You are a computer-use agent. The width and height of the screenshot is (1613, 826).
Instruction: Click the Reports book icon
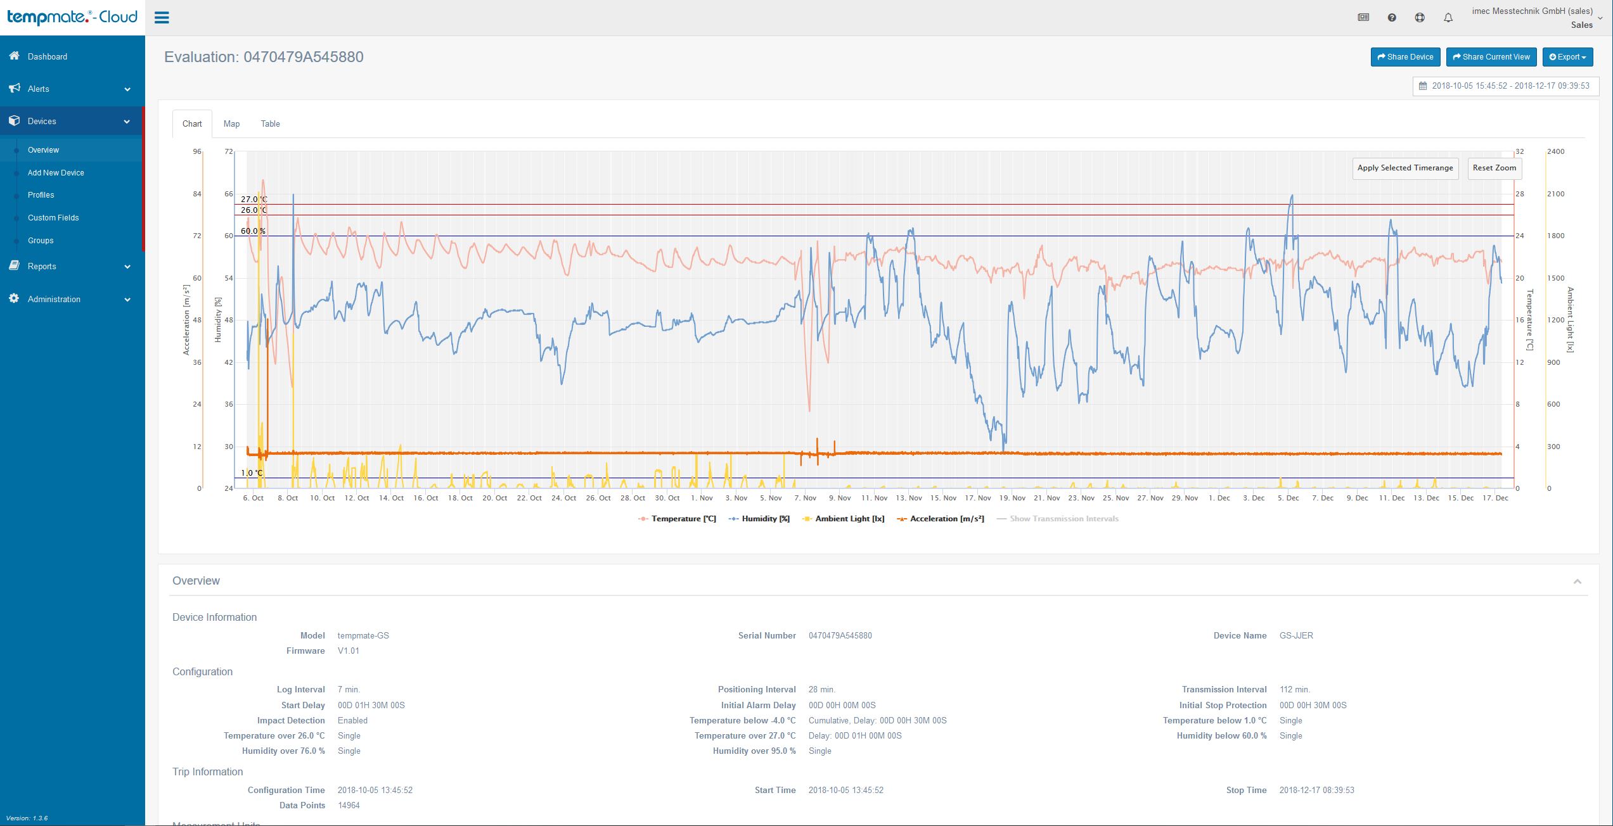[x=15, y=266]
